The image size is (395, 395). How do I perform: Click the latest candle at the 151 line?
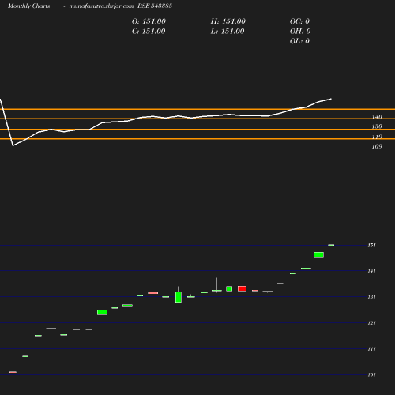pos(331,245)
